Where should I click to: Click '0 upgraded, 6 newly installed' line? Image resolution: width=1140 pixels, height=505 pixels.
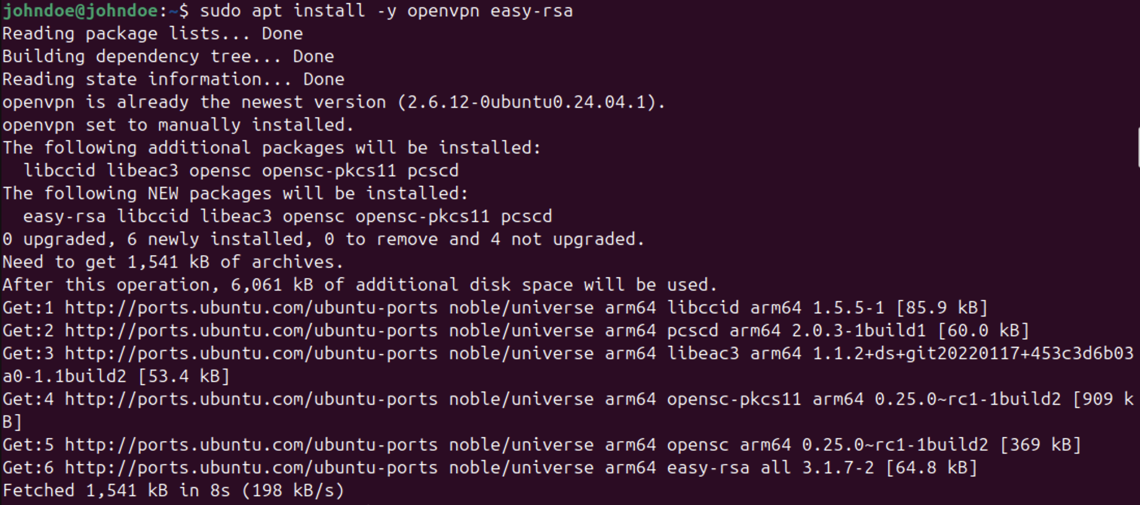pyautogui.click(x=323, y=239)
